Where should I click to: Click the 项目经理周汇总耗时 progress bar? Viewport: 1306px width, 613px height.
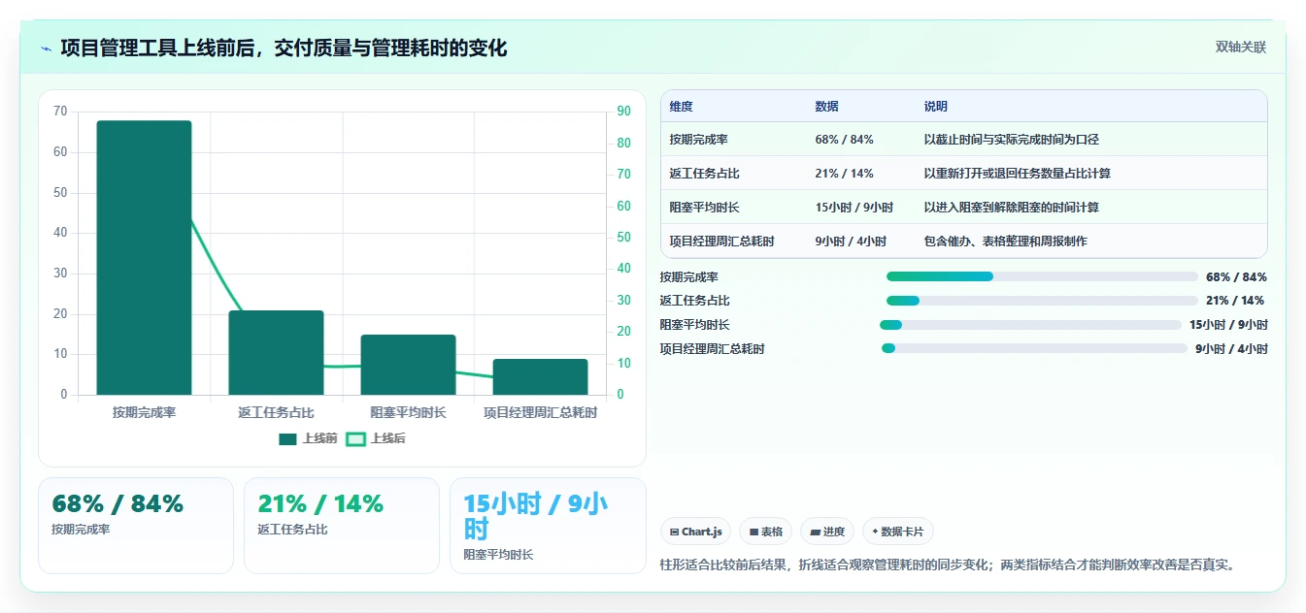[x=1034, y=348]
